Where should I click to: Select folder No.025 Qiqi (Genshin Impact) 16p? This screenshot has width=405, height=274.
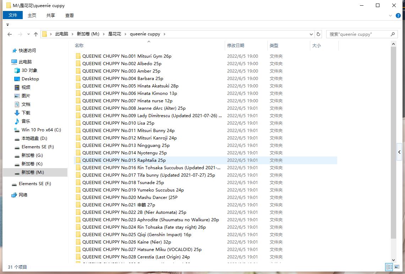tap(206, 235)
